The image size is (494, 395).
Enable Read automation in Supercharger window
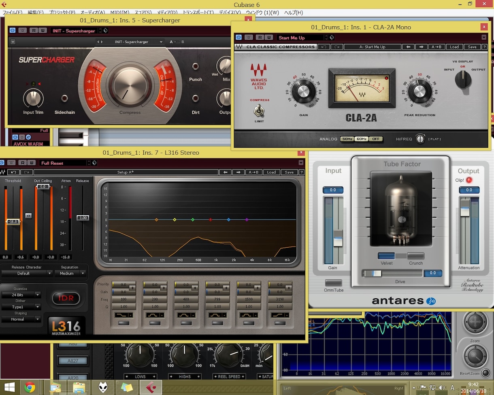(x=34, y=30)
